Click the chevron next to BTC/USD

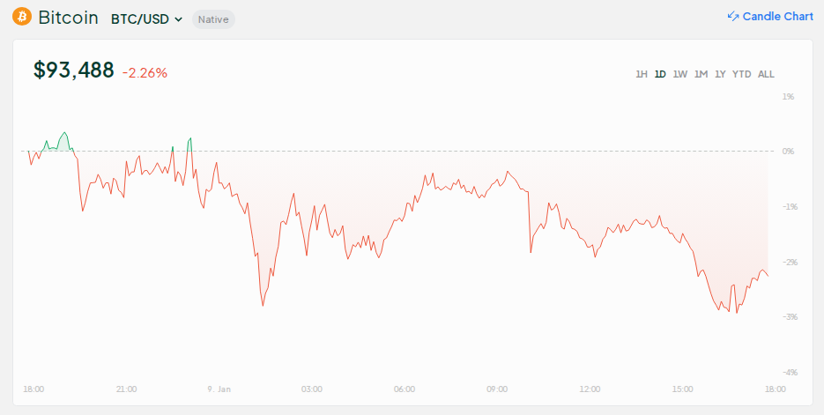point(179,19)
